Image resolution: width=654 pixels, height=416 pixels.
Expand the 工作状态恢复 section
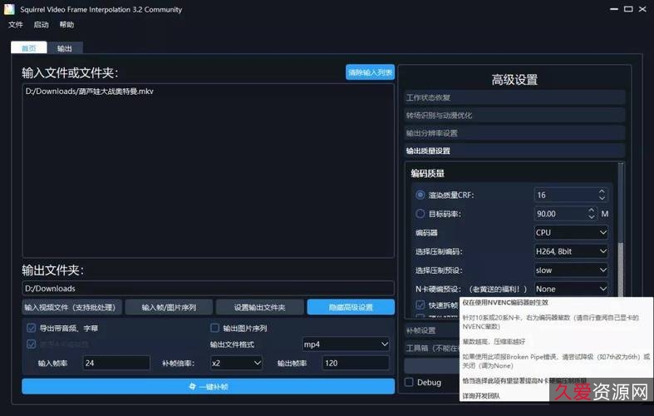click(514, 97)
